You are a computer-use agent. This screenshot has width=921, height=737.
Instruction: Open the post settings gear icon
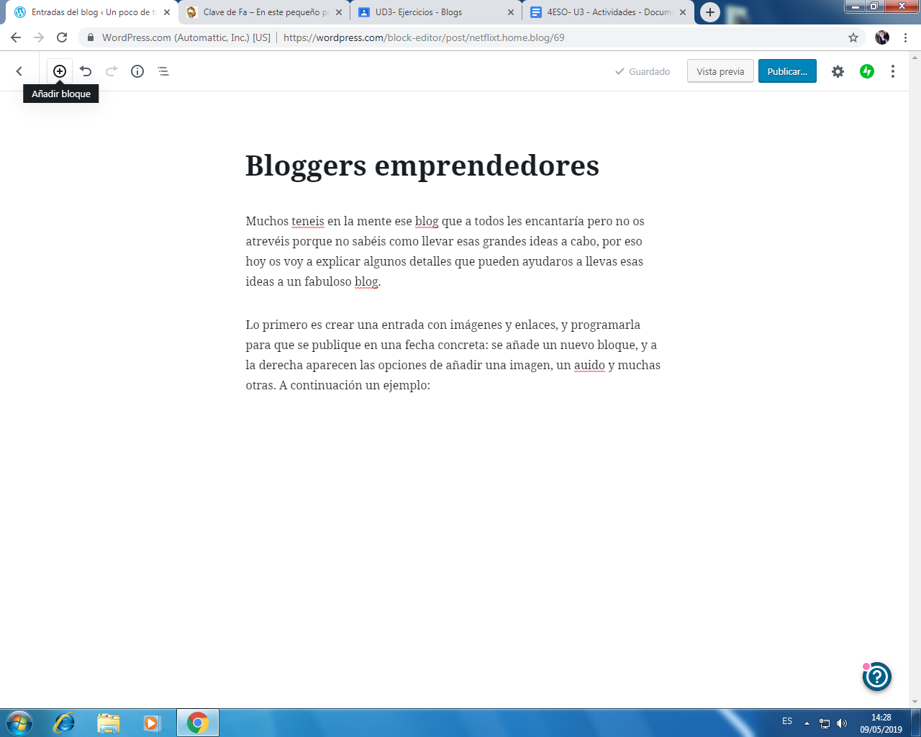pos(838,71)
